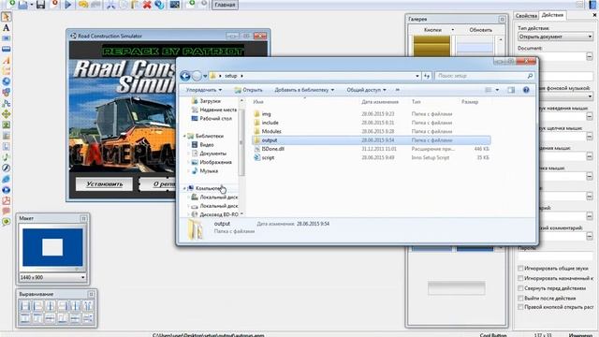Click the blue chain link icon in the toolbar
The height and width of the screenshot is (337, 599).
tap(159, 5)
